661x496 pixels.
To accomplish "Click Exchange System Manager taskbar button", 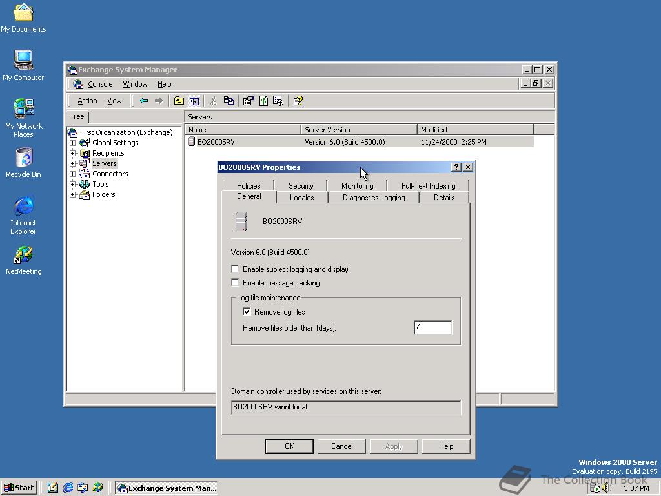I will point(167,488).
